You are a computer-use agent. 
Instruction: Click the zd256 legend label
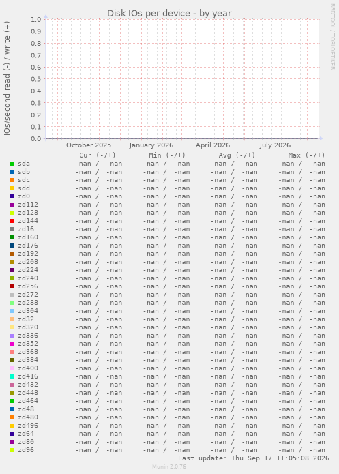click(x=28, y=286)
